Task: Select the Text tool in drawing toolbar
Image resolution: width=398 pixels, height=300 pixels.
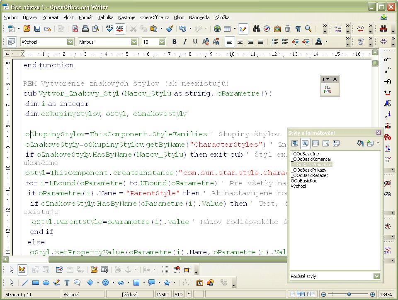Action: point(66,283)
